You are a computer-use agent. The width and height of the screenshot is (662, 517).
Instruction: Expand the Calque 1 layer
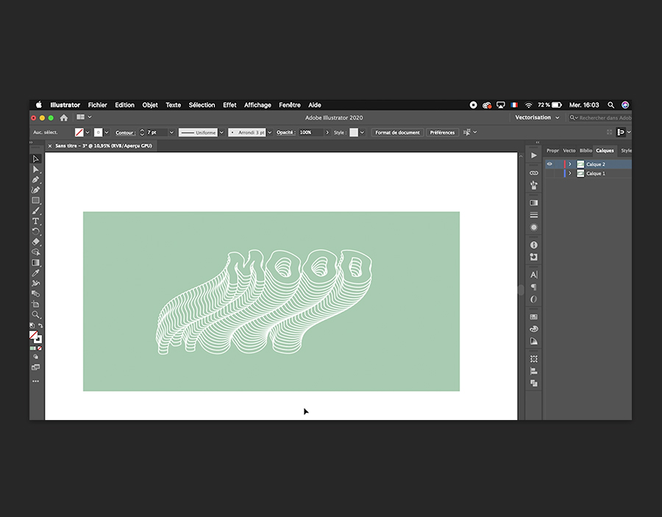point(570,173)
